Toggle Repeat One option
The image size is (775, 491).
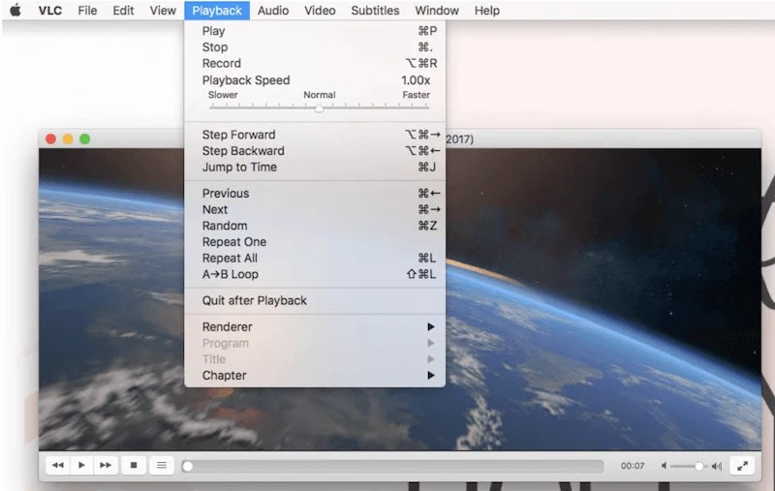315,242
